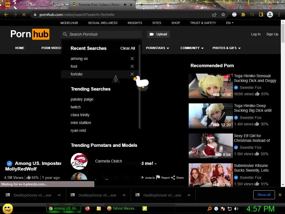Click Show all downloads
The image size is (285, 214).
[x=264, y=195]
